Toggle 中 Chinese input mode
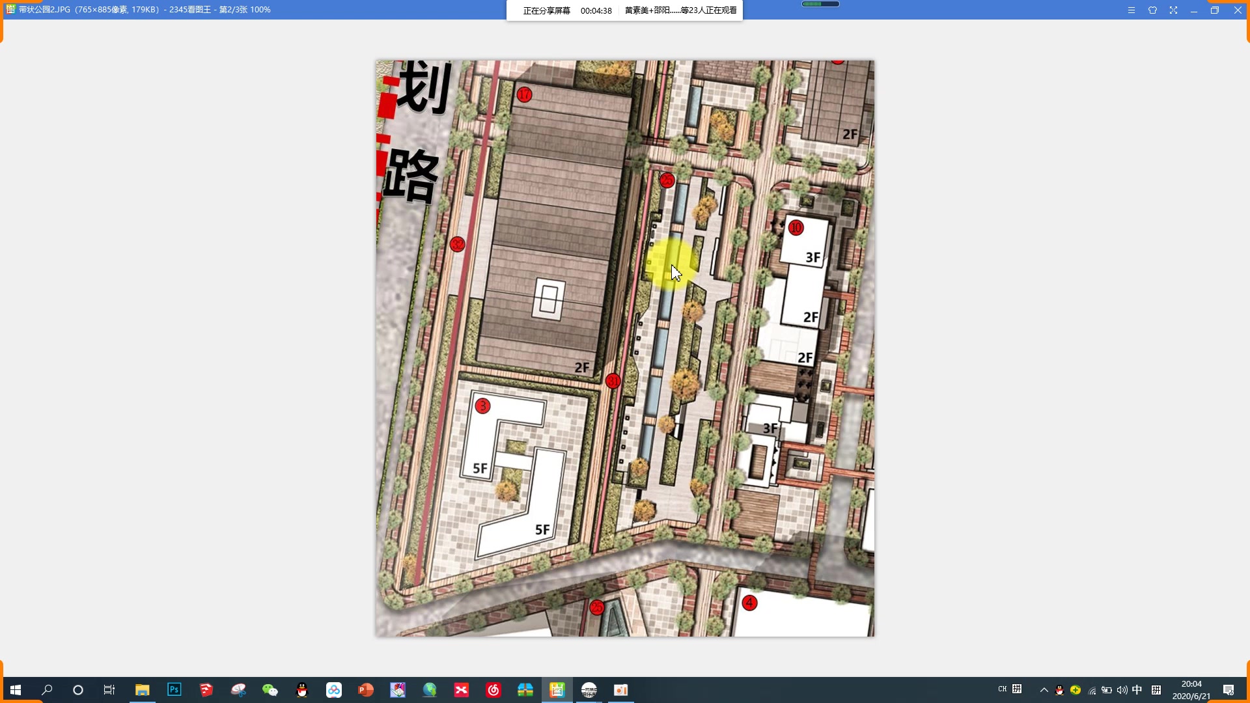 pyautogui.click(x=1137, y=690)
